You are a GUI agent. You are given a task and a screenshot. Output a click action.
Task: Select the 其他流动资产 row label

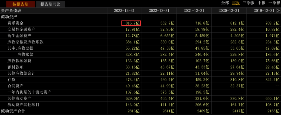(x=20, y=99)
